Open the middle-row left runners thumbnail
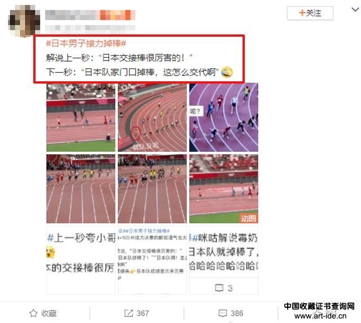361x323 pixels. tap(81, 189)
